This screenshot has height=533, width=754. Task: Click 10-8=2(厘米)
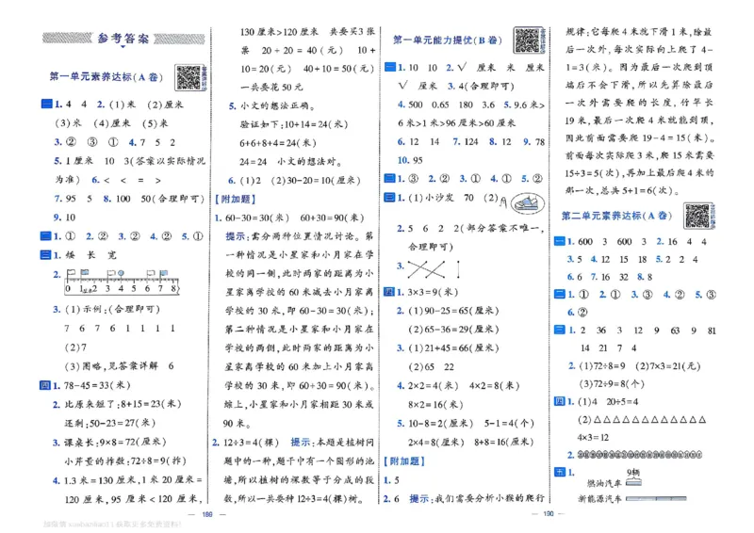[440, 424]
